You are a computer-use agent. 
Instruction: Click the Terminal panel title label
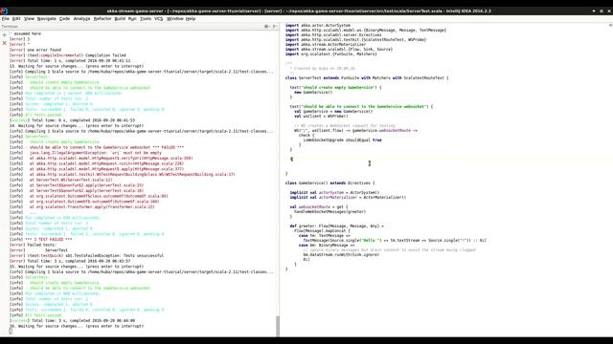[x=10, y=26]
